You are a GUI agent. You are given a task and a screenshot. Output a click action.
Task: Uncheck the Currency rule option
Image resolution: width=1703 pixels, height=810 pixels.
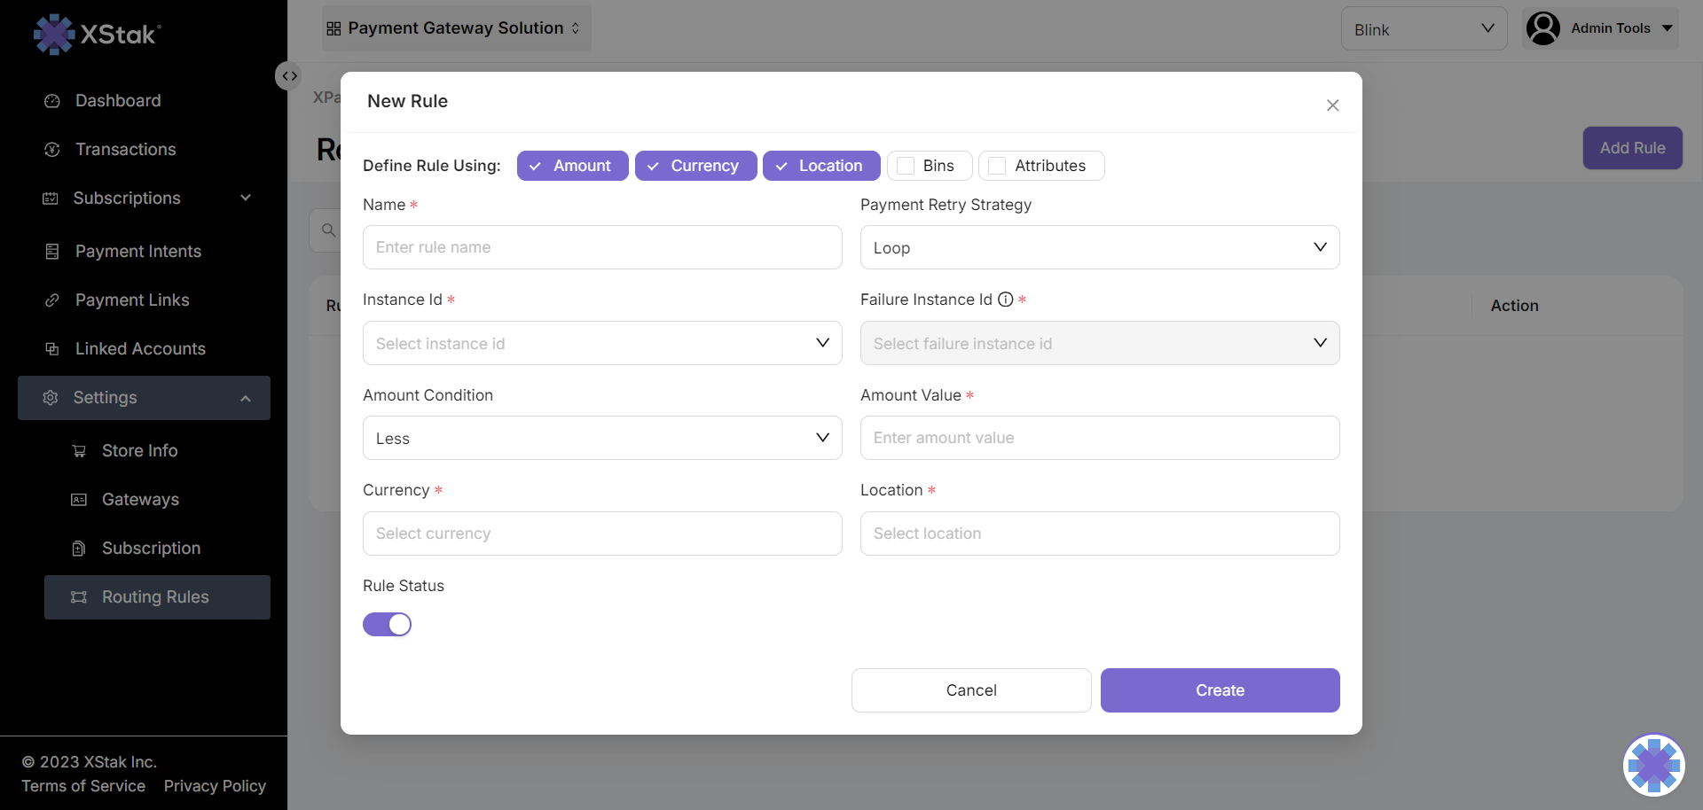coord(695,166)
